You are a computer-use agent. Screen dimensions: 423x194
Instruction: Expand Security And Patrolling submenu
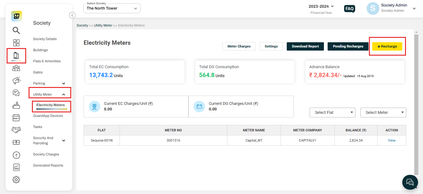[x=64, y=141]
